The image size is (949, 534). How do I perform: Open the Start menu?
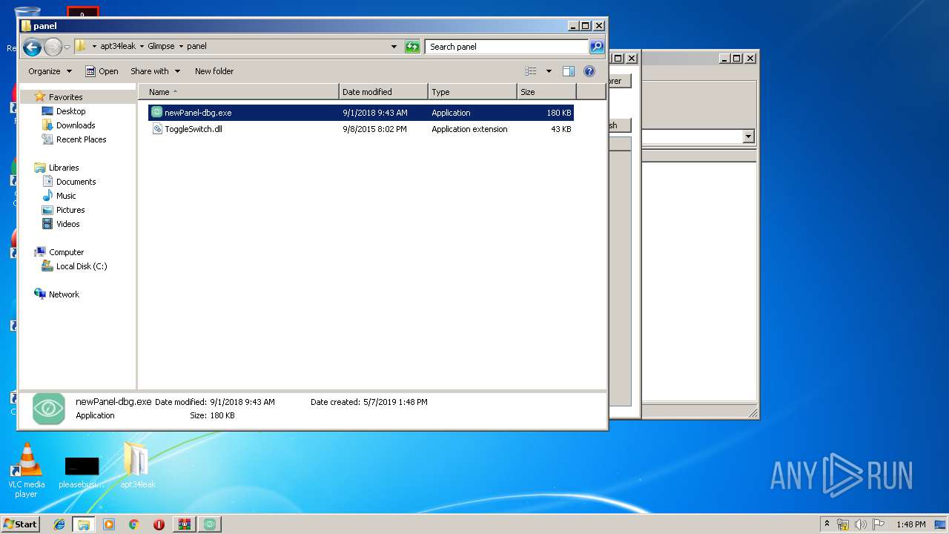(21, 524)
